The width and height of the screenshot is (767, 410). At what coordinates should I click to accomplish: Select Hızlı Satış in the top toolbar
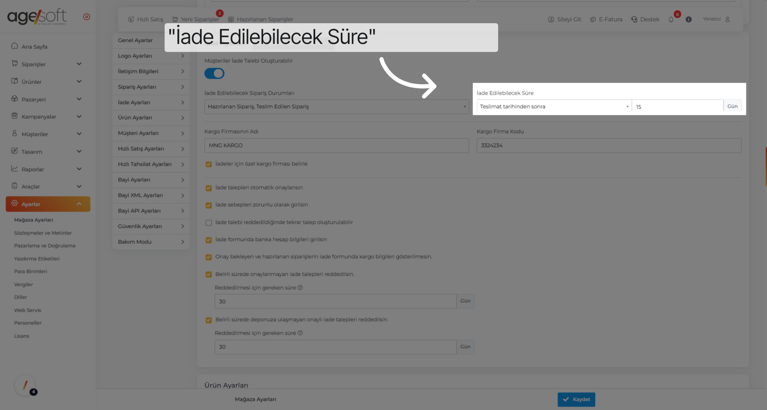pyautogui.click(x=145, y=19)
